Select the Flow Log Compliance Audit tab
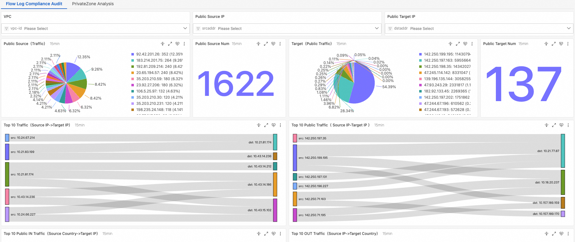 (x=34, y=4)
